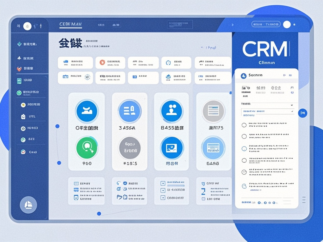Open the orange flame icon card
323x242 pixels.
pyautogui.click(x=102, y=62)
